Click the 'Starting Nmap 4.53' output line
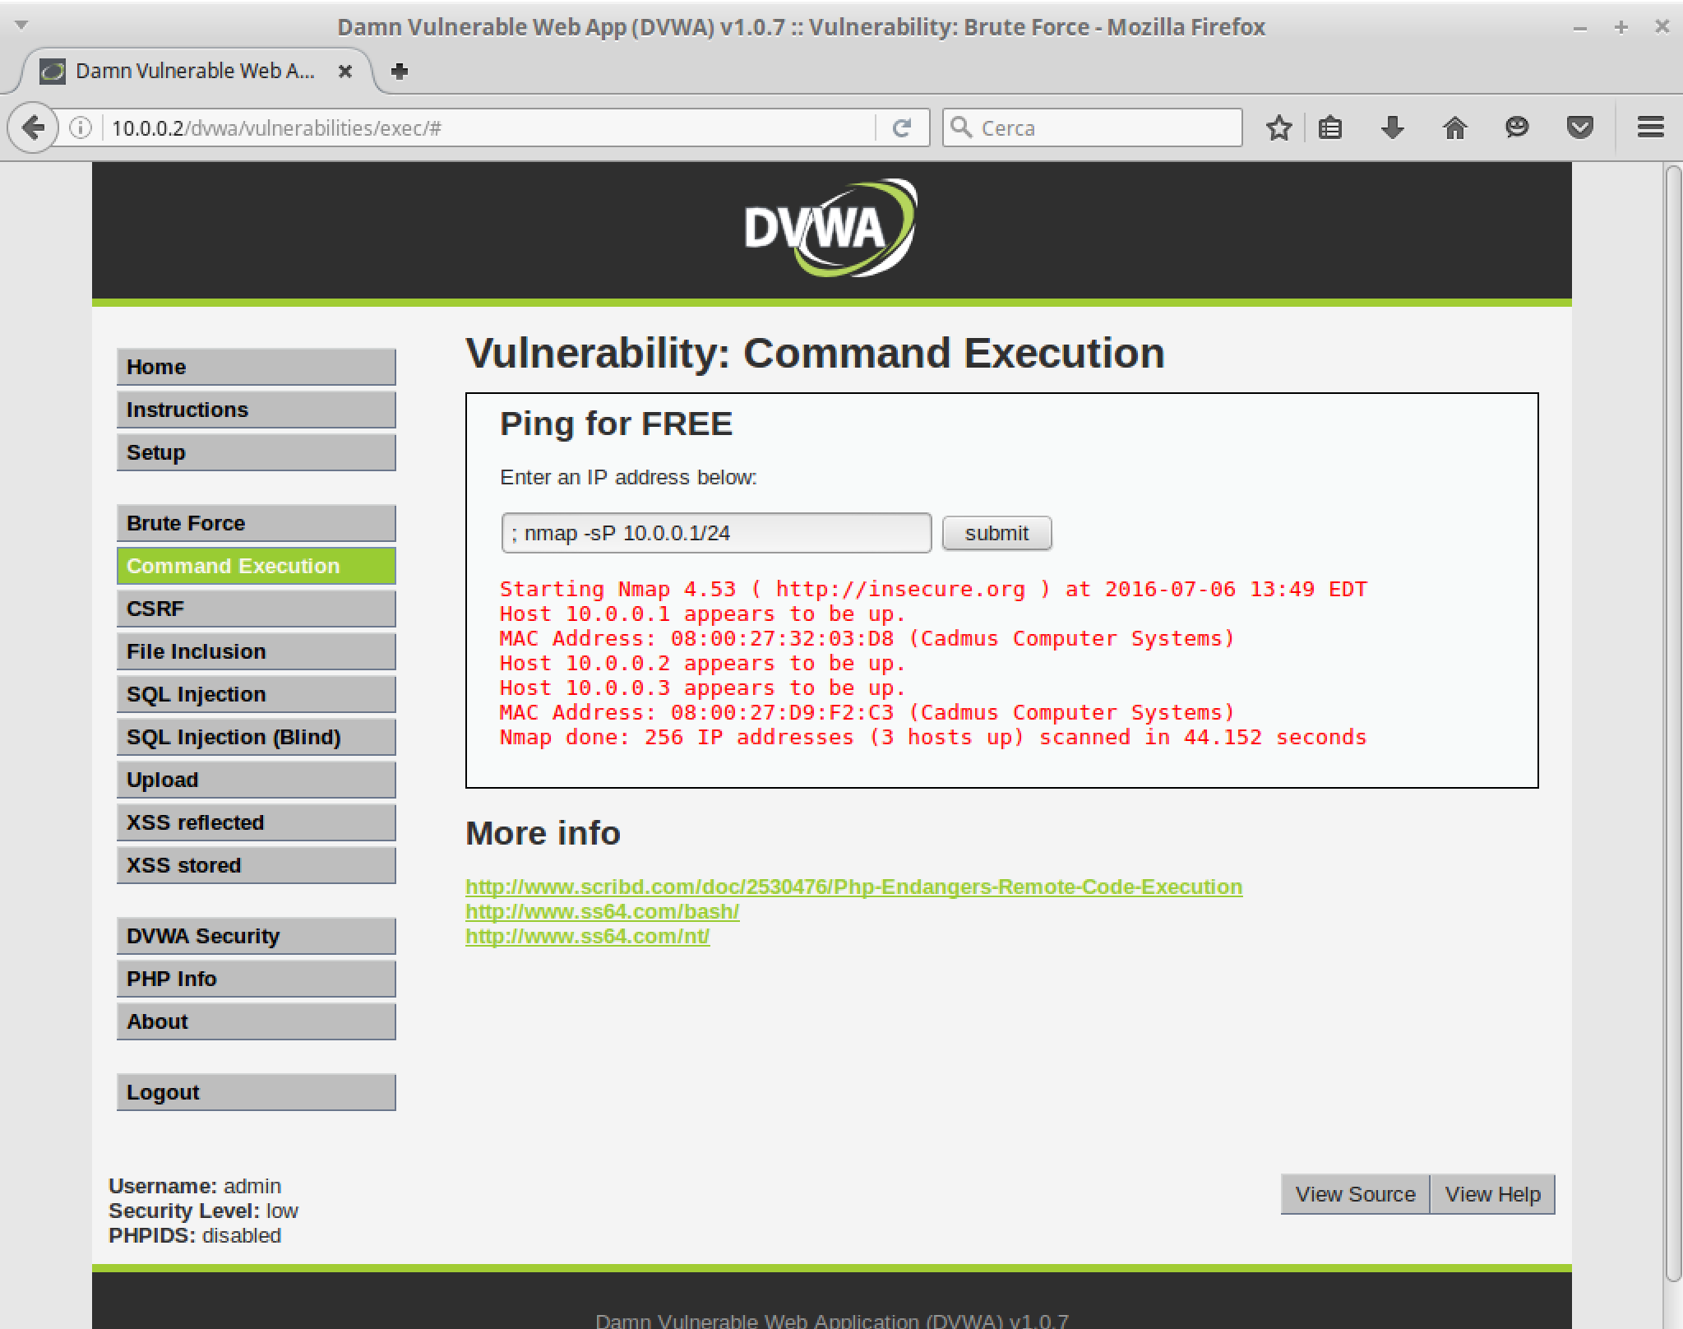1683x1329 pixels. tap(933, 589)
